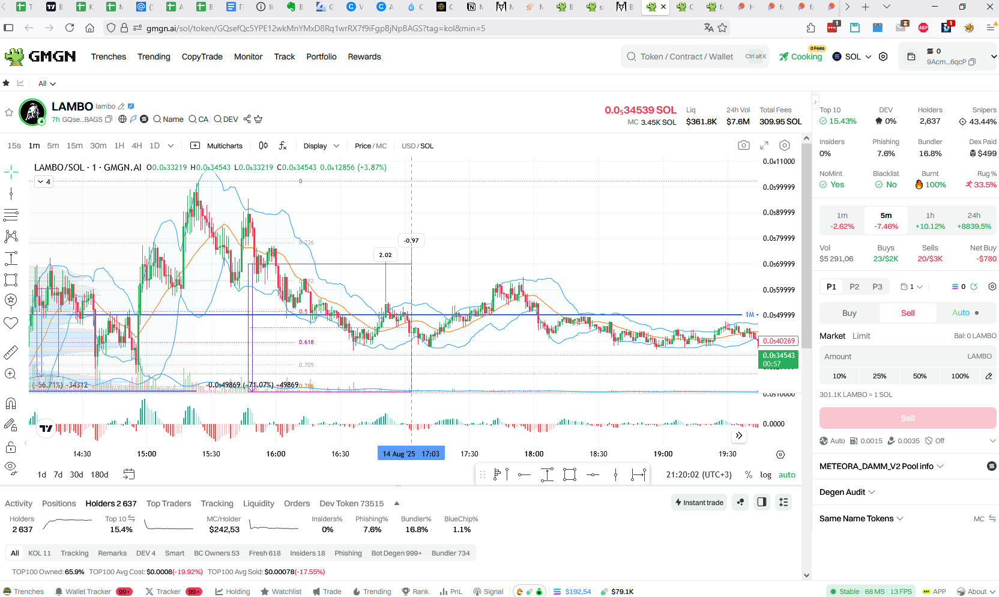Image resolution: width=999 pixels, height=597 pixels.
Task: Open wallet icon in header
Action: pyautogui.click(x=911, y=56)
